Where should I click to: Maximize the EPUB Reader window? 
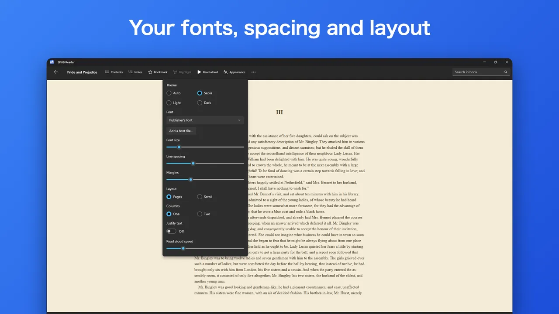click(495, 62)
